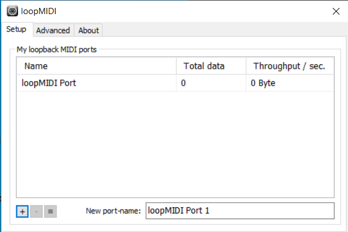
Task: Click the Name column header
Action: tap(97, 66)
